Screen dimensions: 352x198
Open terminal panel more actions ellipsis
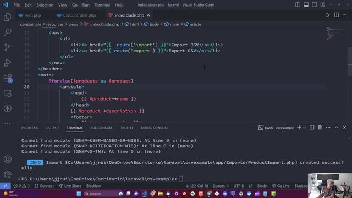[328, 128]
